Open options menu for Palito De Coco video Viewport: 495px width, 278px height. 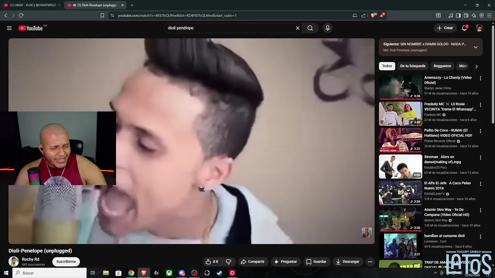coord(481,131)
